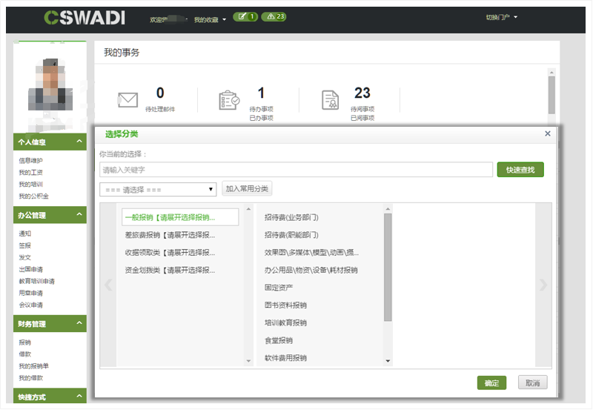
Task: Open the 我的收藏 dropdown menu
Action: (x=210, y=19)
